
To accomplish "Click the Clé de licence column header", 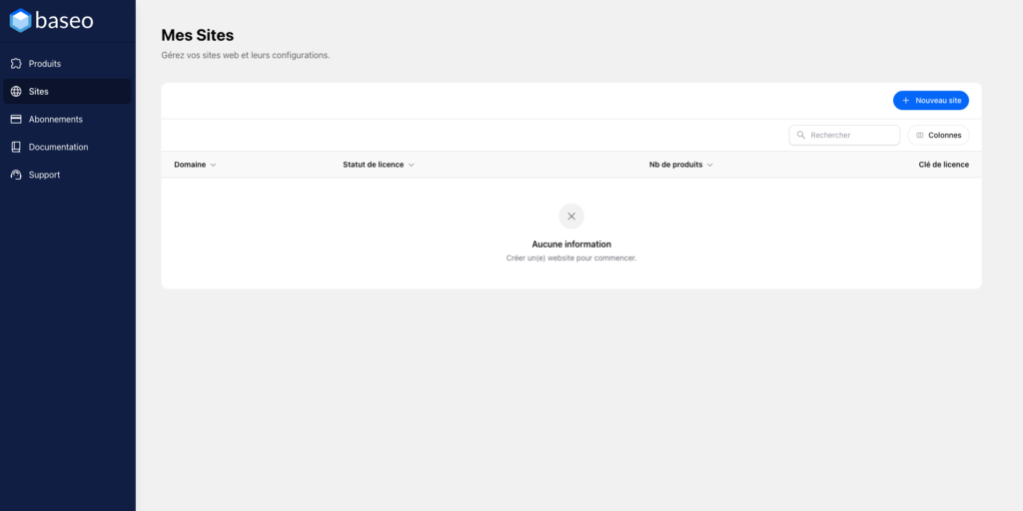I will click(943, 165).
